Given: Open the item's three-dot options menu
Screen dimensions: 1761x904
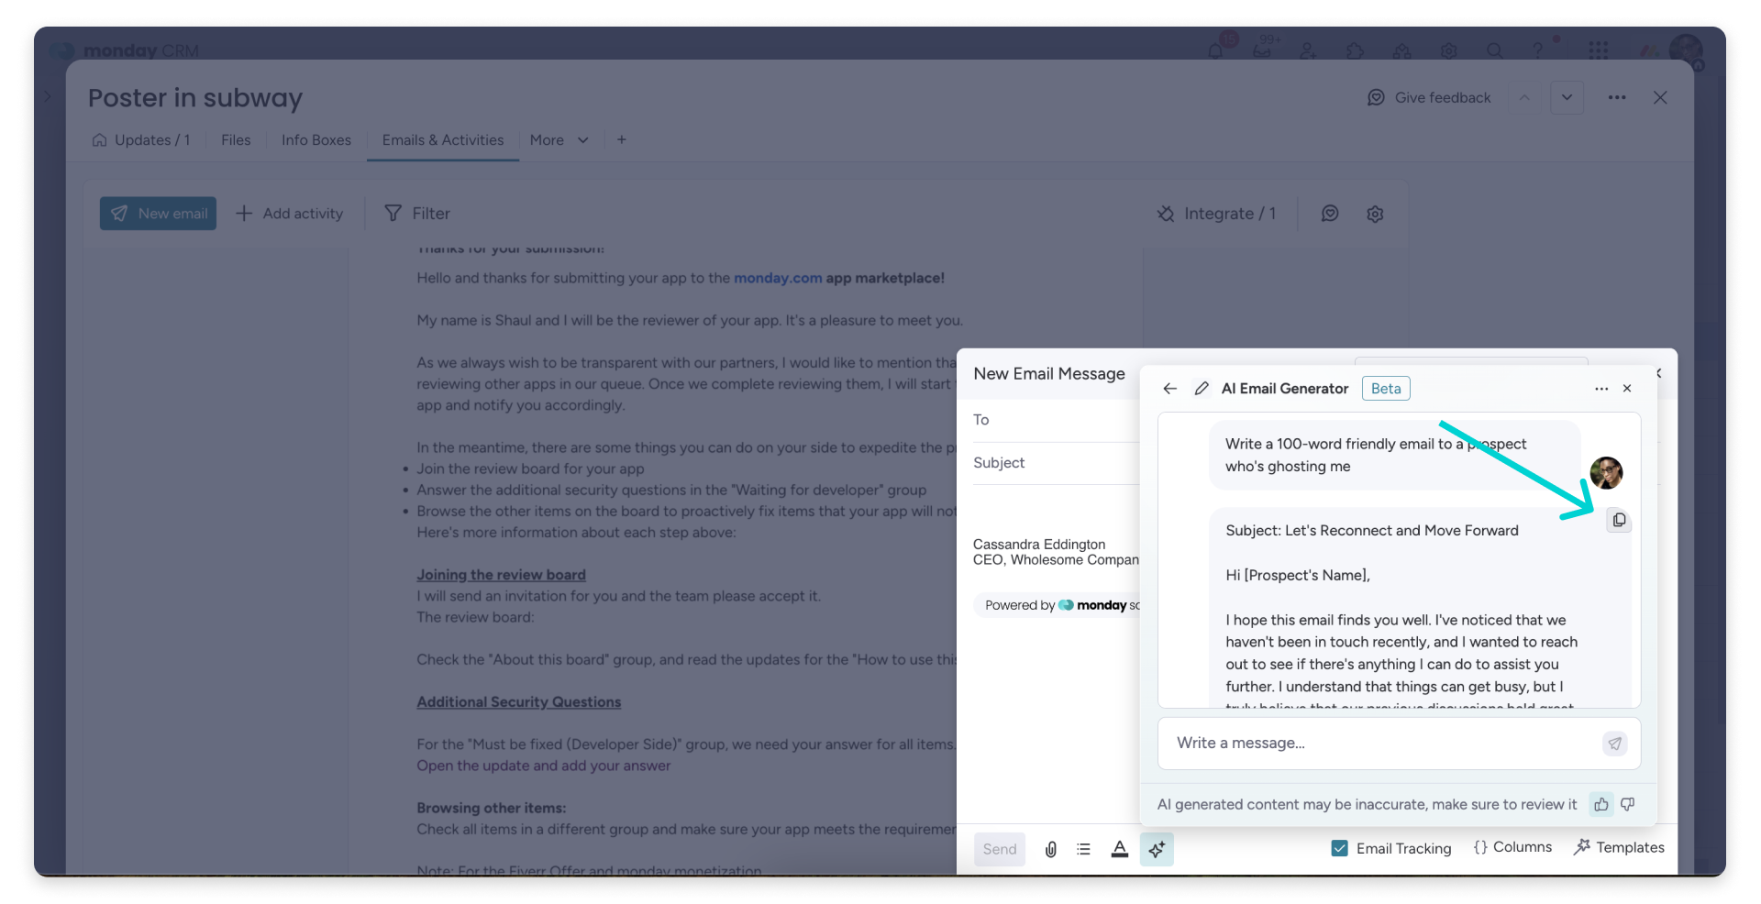Looking at the screenshot, I should click(x=1617, y=98).
